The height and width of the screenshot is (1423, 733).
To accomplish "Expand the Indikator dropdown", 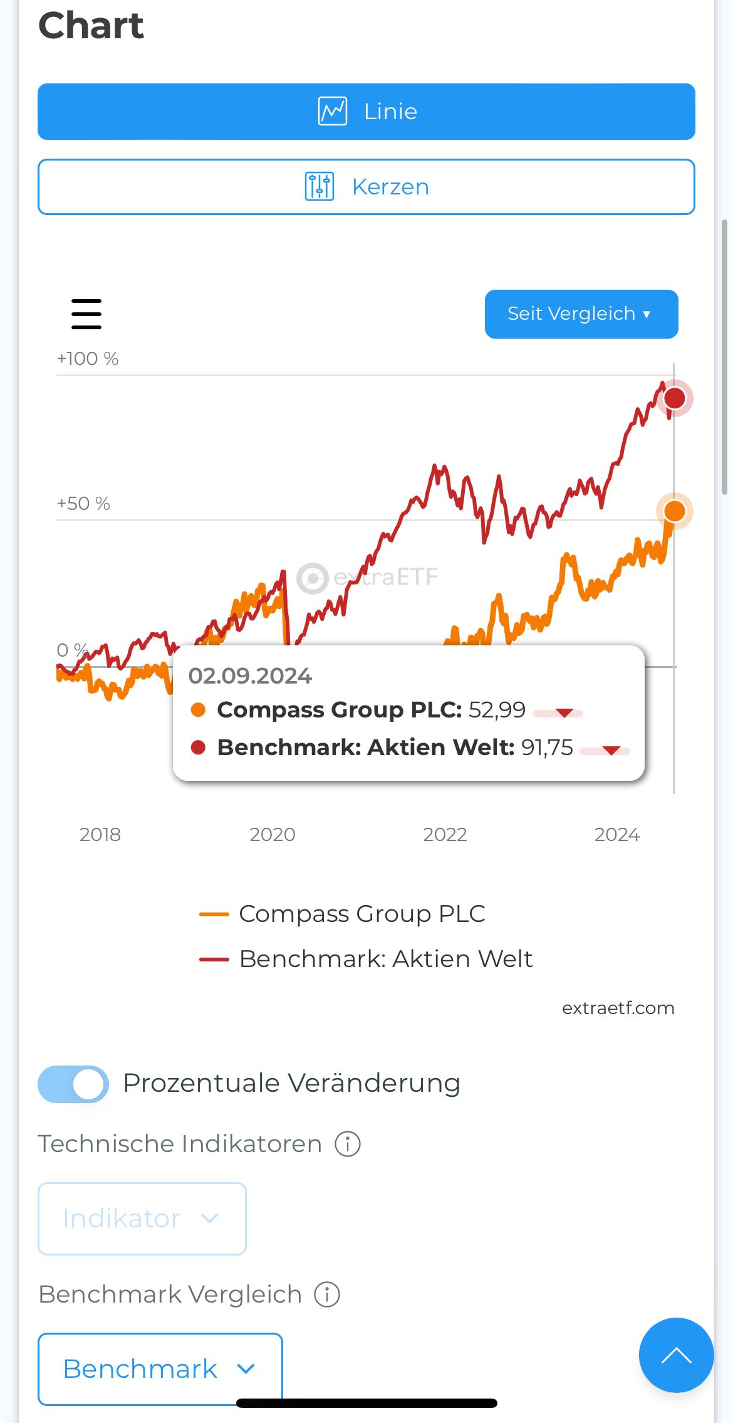I will 142,1219.
